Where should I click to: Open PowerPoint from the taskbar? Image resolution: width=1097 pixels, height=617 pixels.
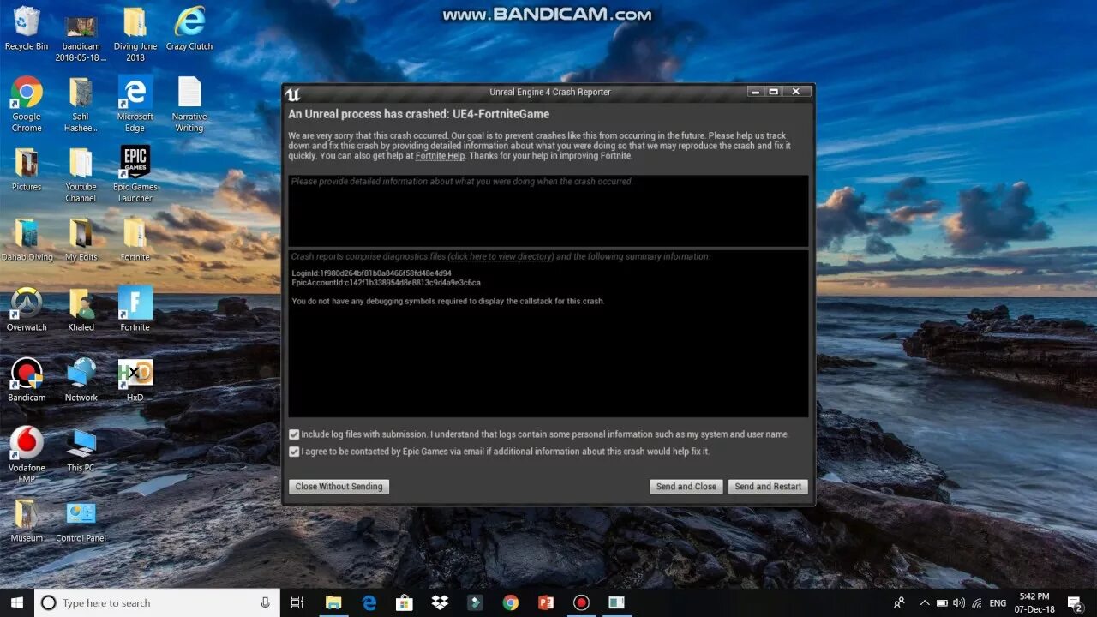point(545,602)
